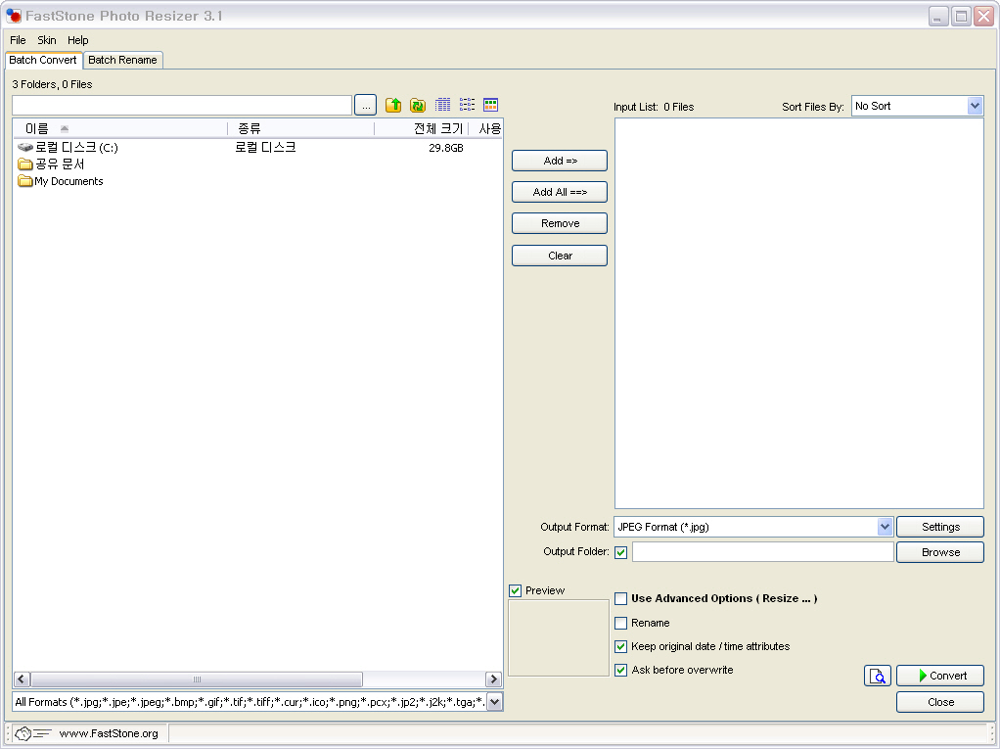Screen dimensions: 1000x749
Task: Click FastStone app icon in title bar
Action: click(14, 16)
